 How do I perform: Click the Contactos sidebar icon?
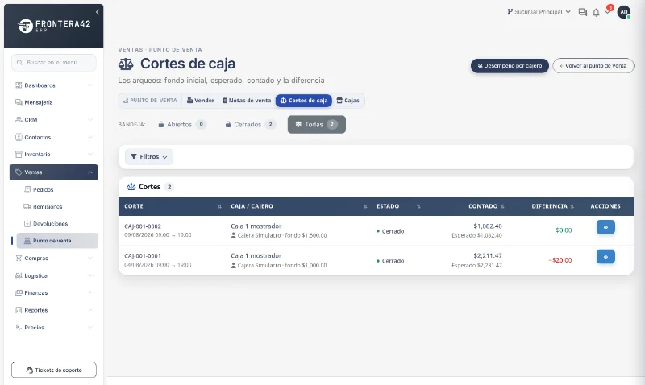click(19, 137)
